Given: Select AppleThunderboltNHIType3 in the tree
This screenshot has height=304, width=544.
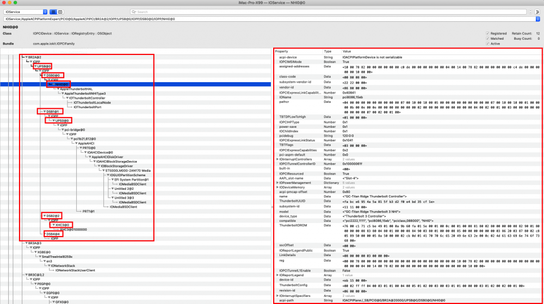Looking at the screenshot, I should [85, 94].
